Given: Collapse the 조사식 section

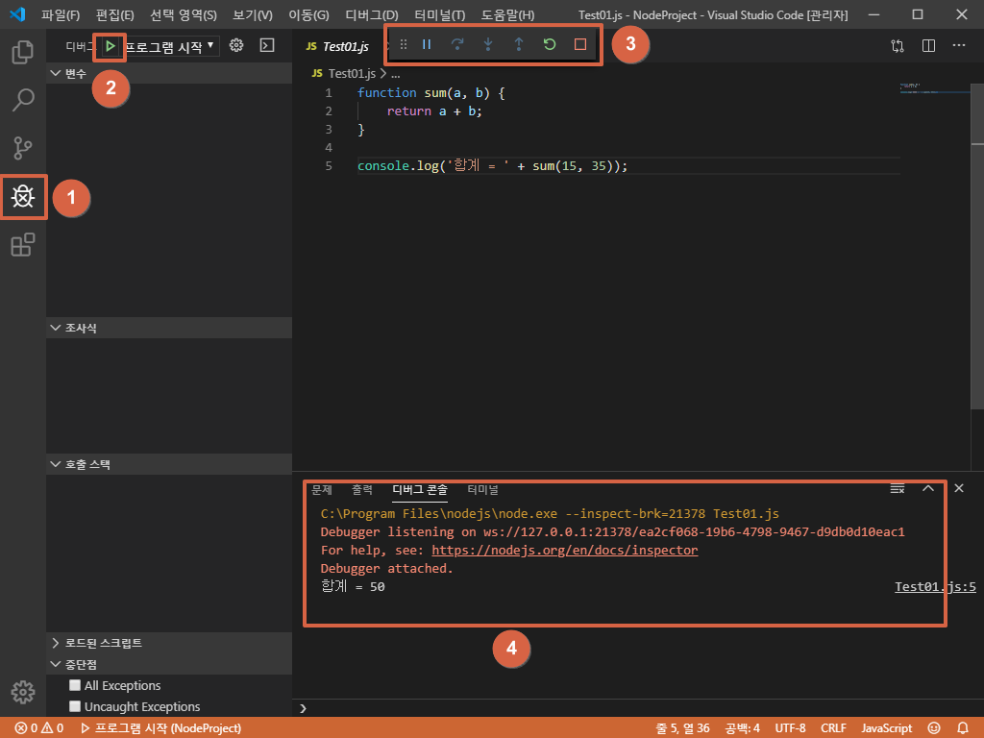Looking at the screenshot, I should tap(169, 328).
